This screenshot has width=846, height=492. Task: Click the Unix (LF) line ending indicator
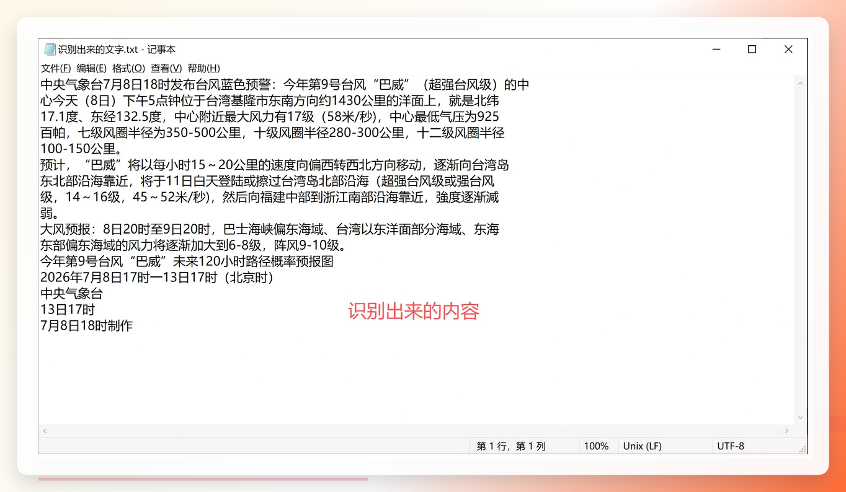pyautogui.click(x=642, y=446)
